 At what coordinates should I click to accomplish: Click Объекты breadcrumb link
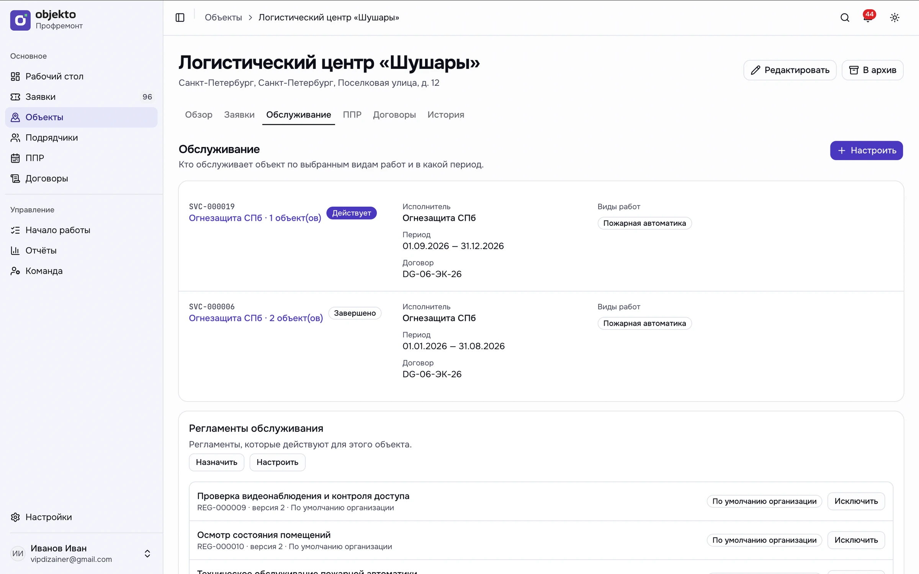[223, 18]
